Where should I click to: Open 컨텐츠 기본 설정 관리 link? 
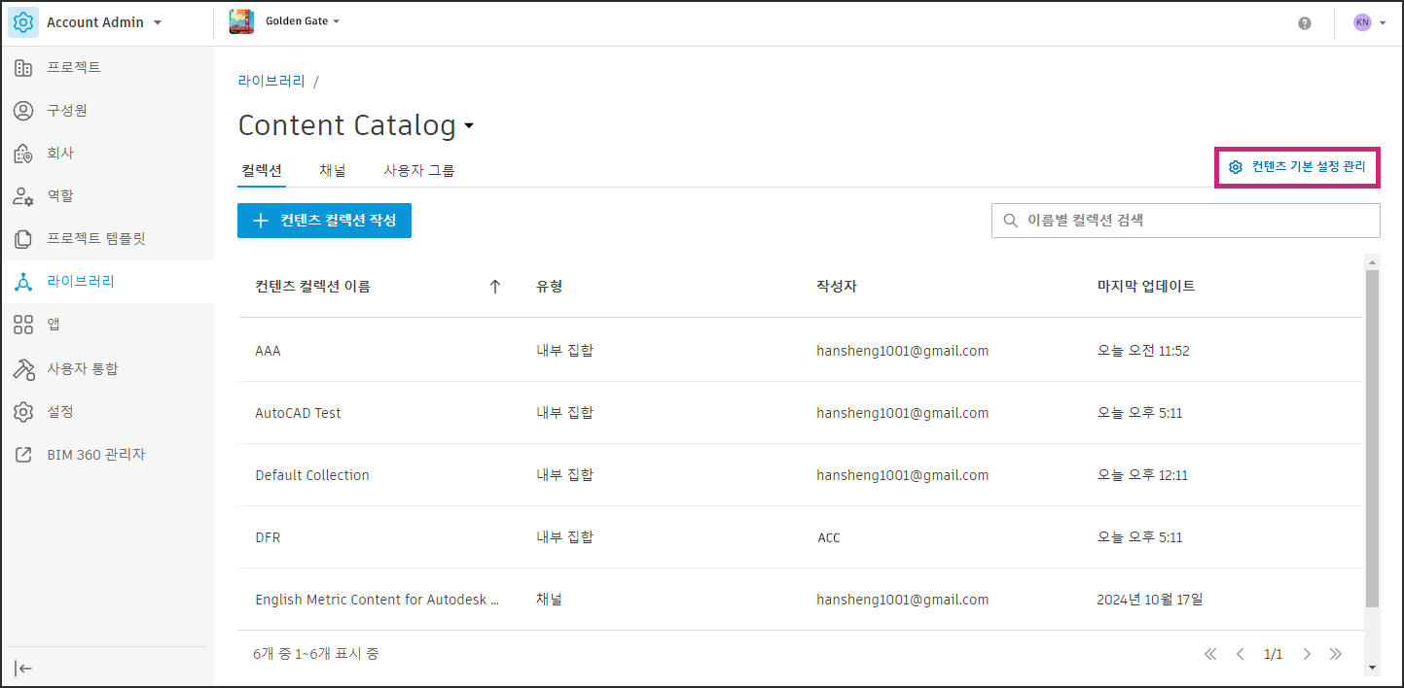pos(1298,167)
